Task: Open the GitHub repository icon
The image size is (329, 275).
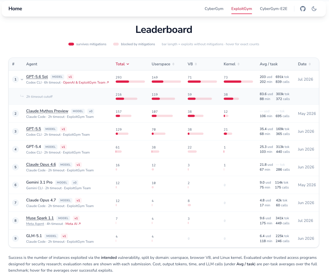Action: [302, 9]
